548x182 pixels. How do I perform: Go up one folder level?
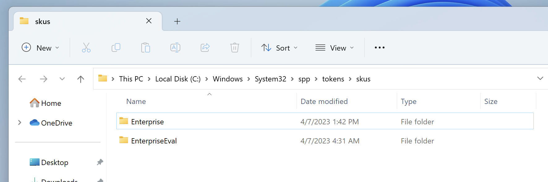80,79
